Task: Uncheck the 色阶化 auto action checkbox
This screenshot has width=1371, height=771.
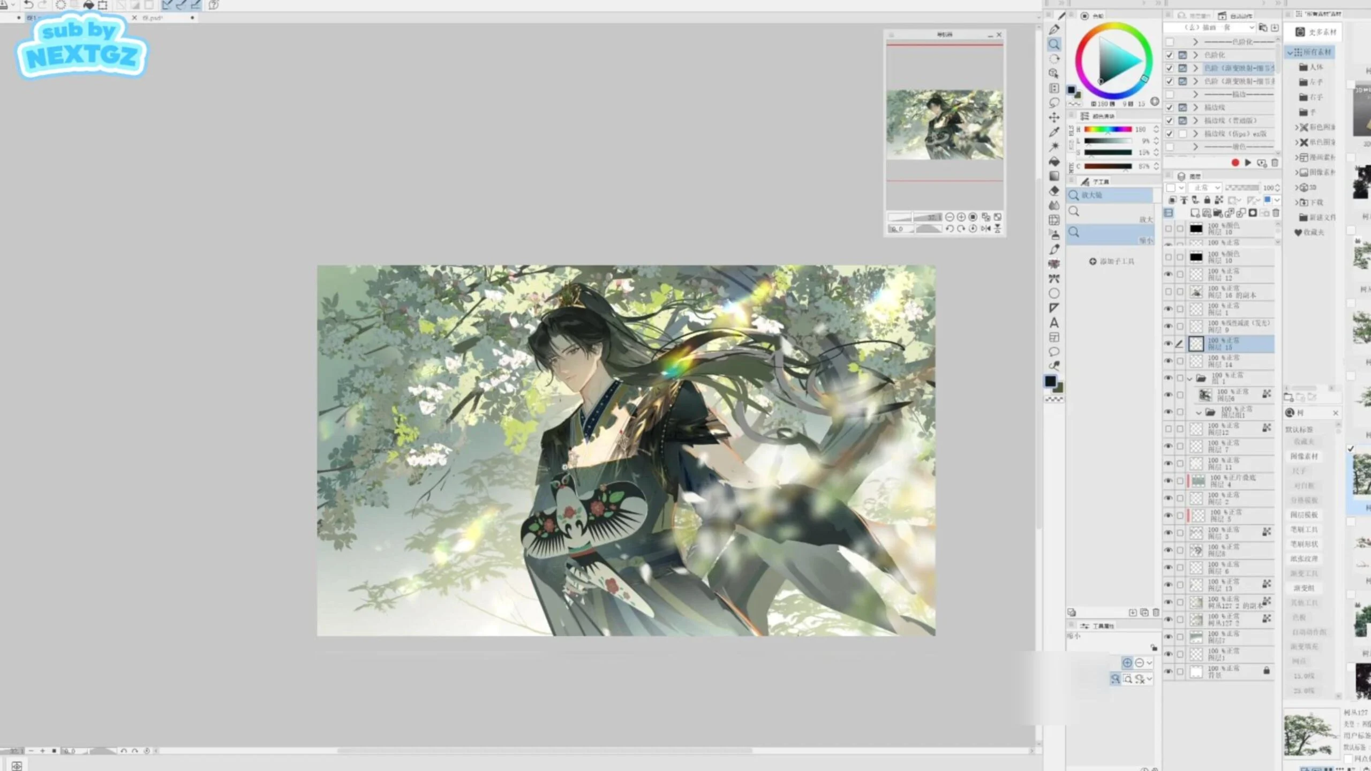Action: point(1170,55)
